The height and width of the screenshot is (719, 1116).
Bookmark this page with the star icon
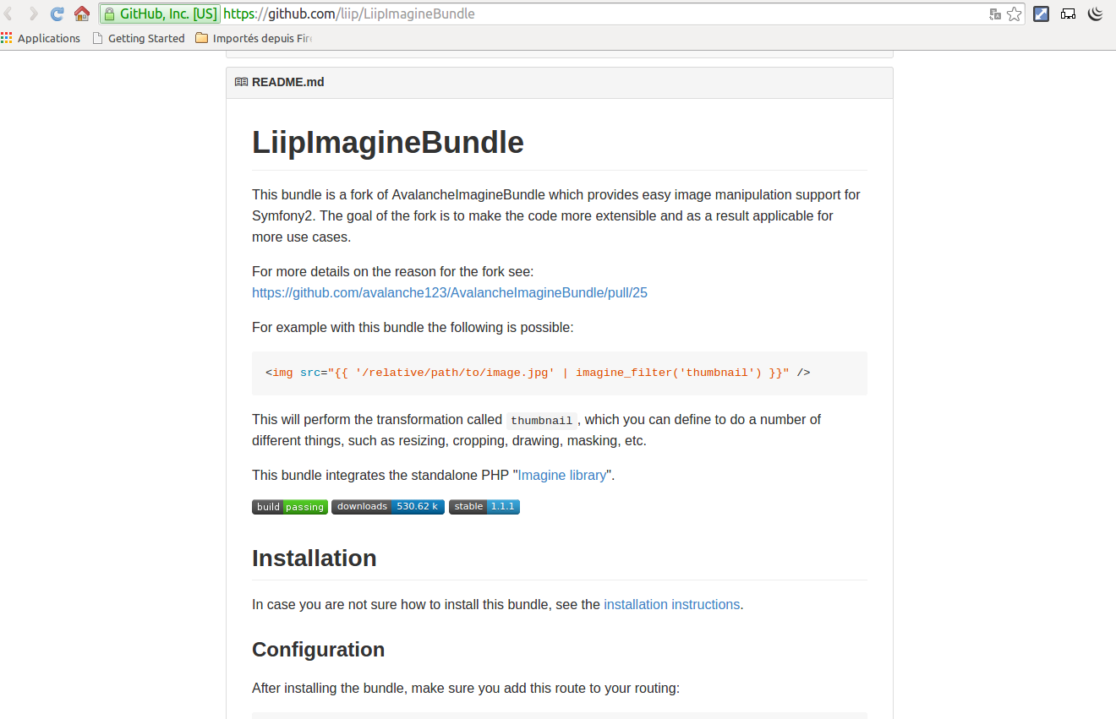(x=1014, y=14)
